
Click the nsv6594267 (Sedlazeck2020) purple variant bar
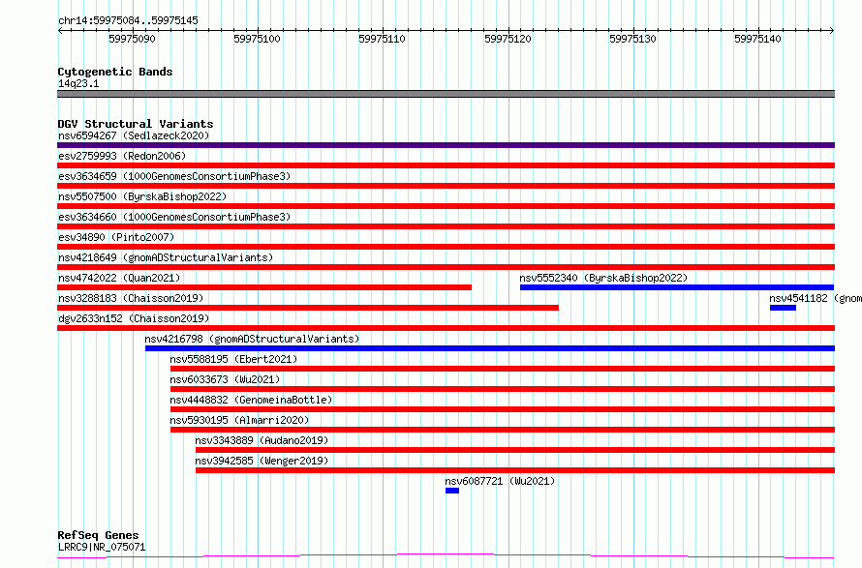coord(446,145)
